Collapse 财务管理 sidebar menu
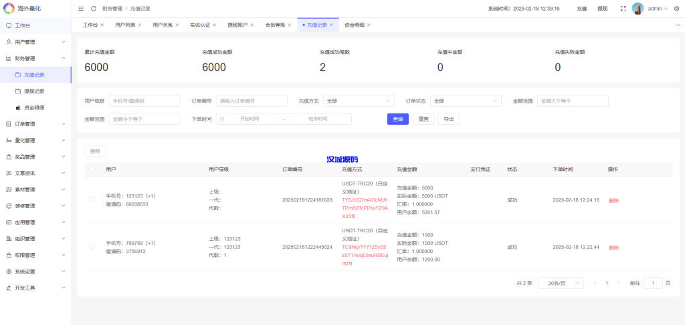685x325 pixels. point(36,58)
